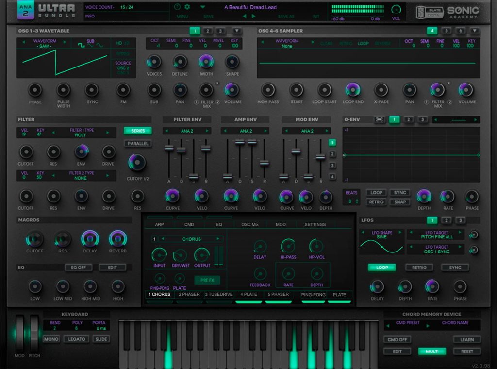Enable MONO mode in Keyboard section

(x=51, y=339)
